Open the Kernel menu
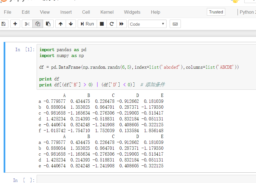 point(107,12)
